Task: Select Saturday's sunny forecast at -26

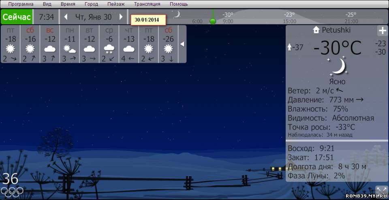Action: tap(168, 49)
